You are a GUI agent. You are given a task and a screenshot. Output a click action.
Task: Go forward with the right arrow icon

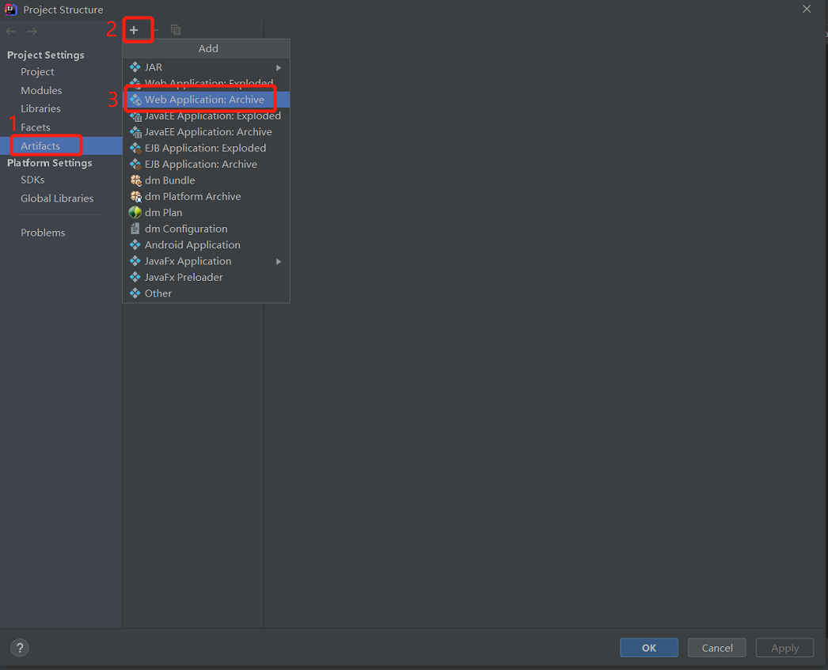pyautogui.click(x=32, y=32)
